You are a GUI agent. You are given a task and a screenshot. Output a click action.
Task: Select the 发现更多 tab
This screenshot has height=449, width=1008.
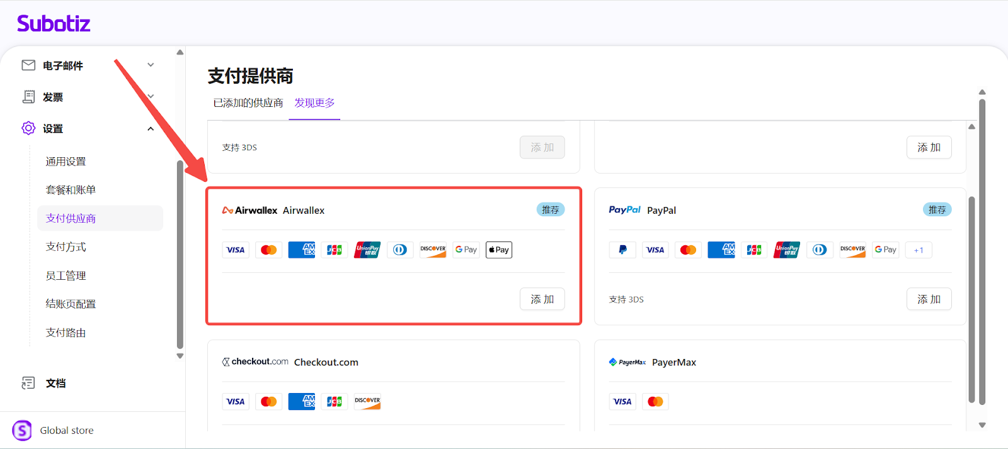point(314,103)
